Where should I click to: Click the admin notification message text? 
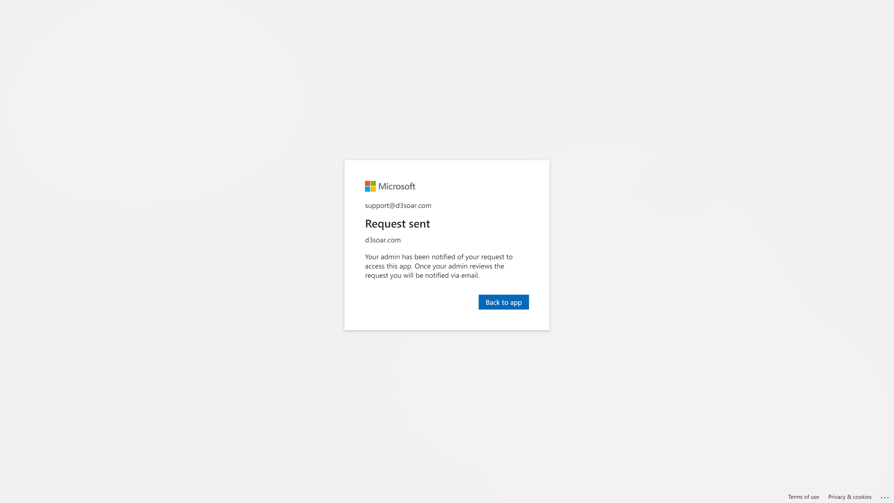[438, 266]
